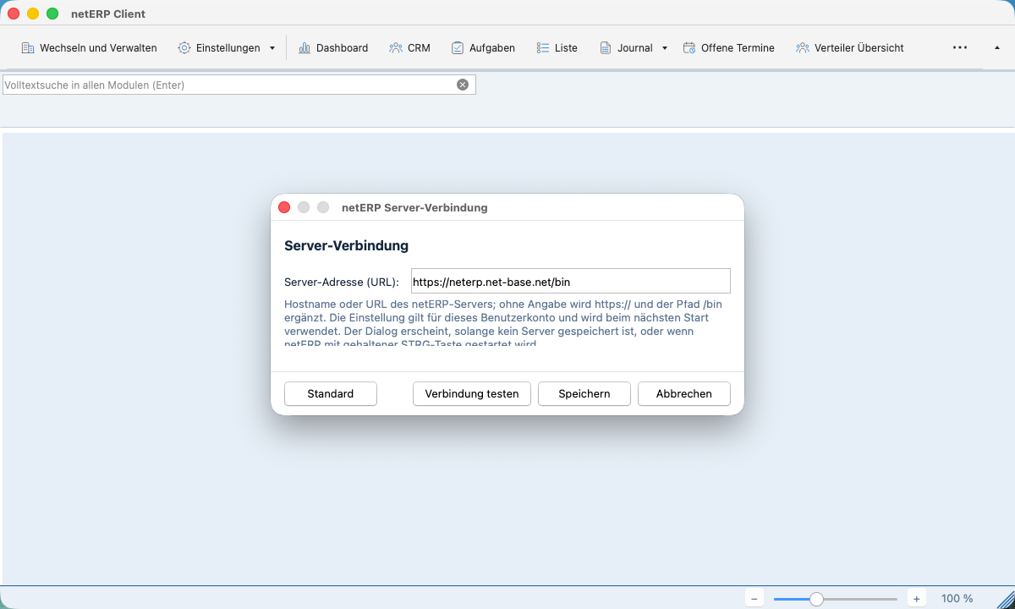Open Wechseln und Verwalten icon

[x=28, y=48]
